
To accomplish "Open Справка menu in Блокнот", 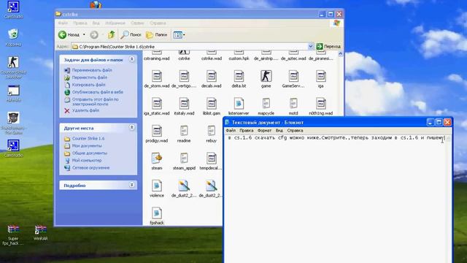I will pos(295,131).
